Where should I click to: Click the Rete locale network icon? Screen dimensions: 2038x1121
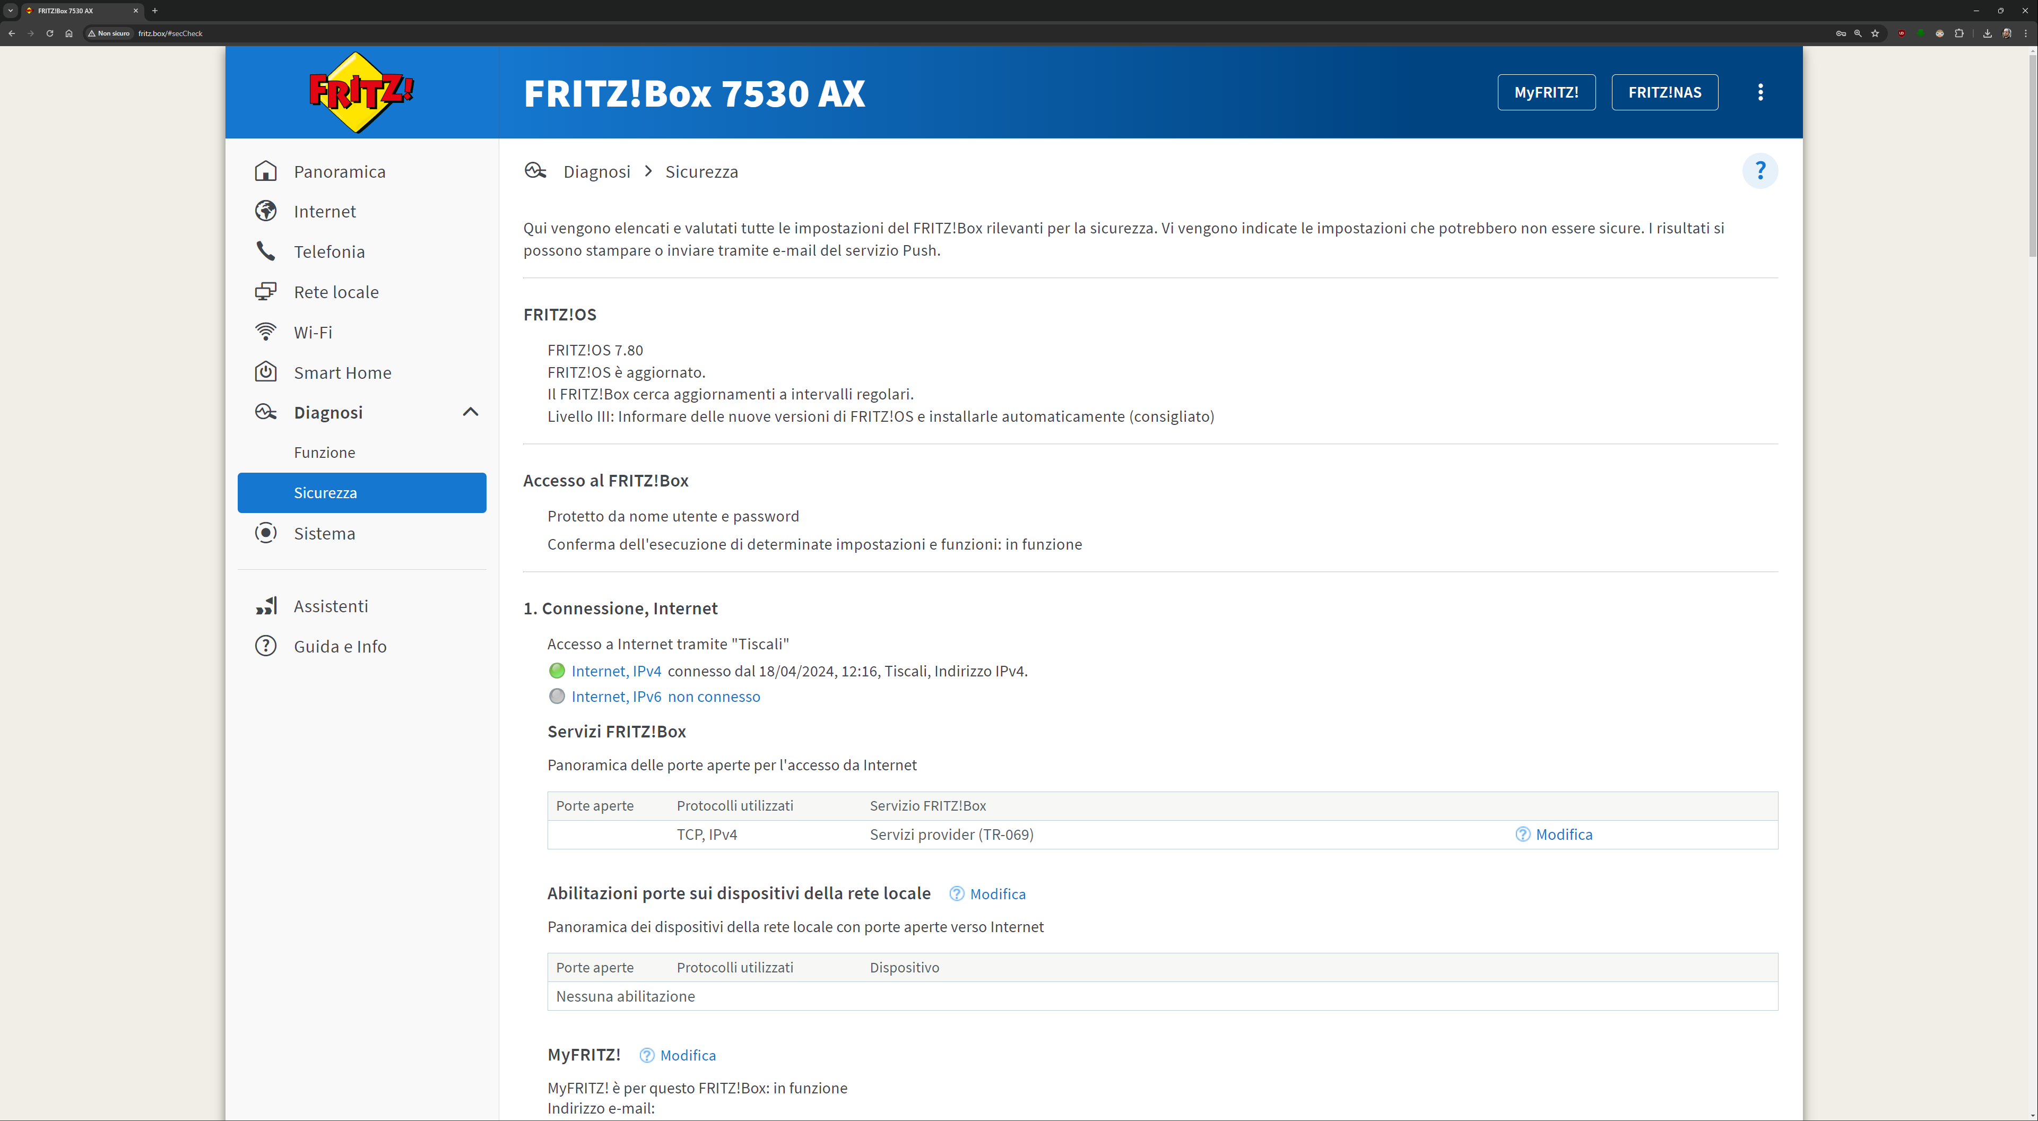(x=266, y=292)
